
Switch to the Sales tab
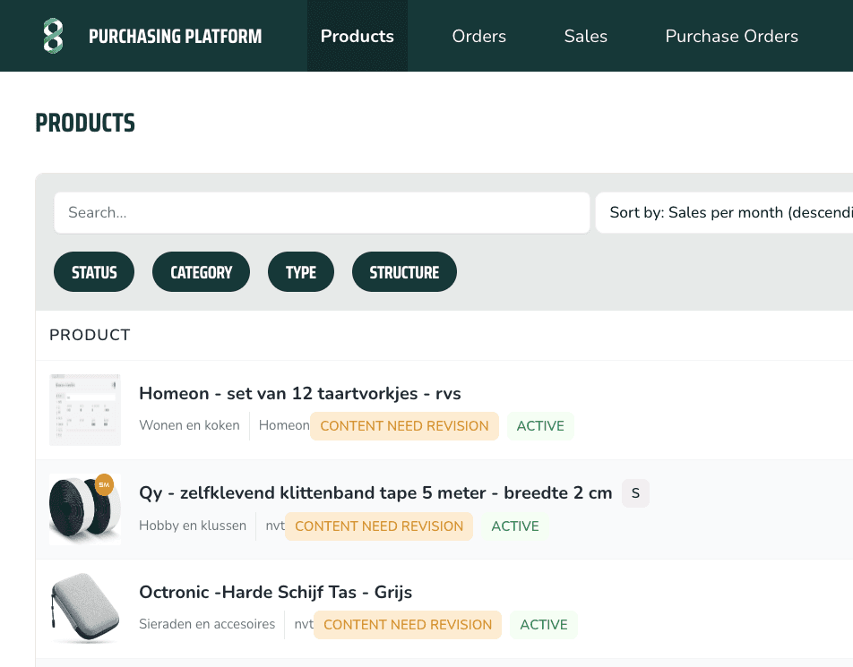tap(585, 37)
